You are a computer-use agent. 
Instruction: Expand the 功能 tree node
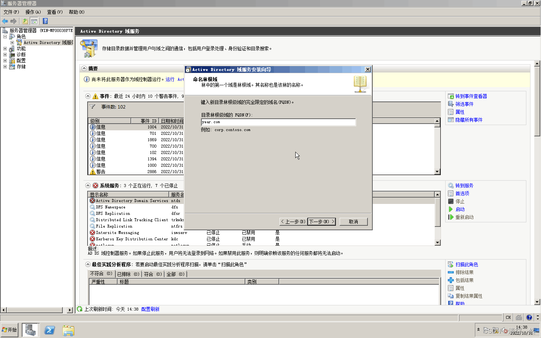coord(5,48)
